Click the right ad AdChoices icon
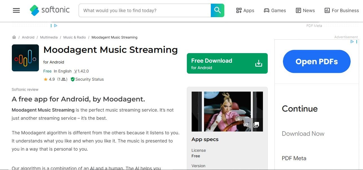Viewport: 363px width, 170px height. click(352, 42)
